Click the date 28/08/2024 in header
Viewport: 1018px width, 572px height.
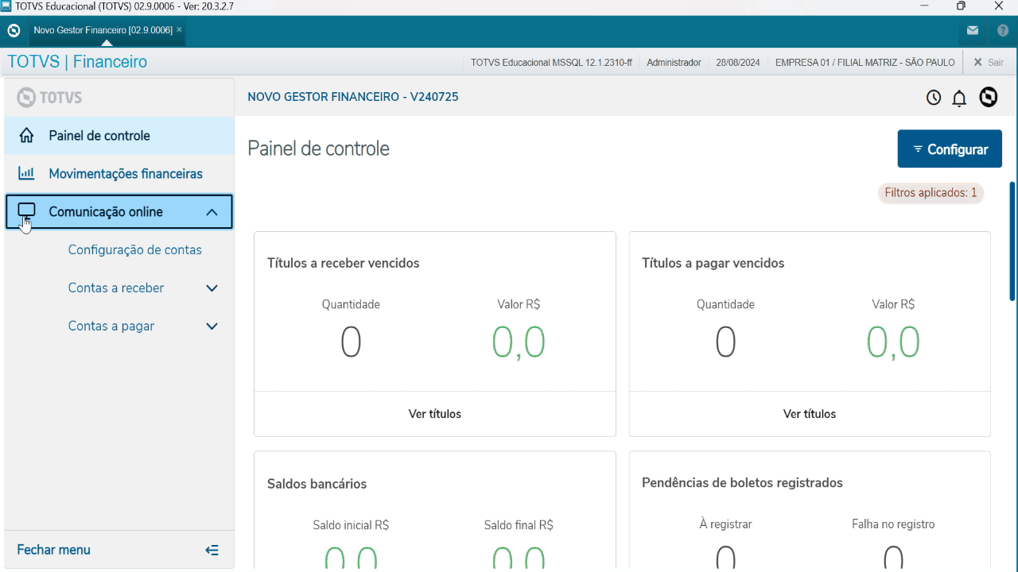(738, 63)
